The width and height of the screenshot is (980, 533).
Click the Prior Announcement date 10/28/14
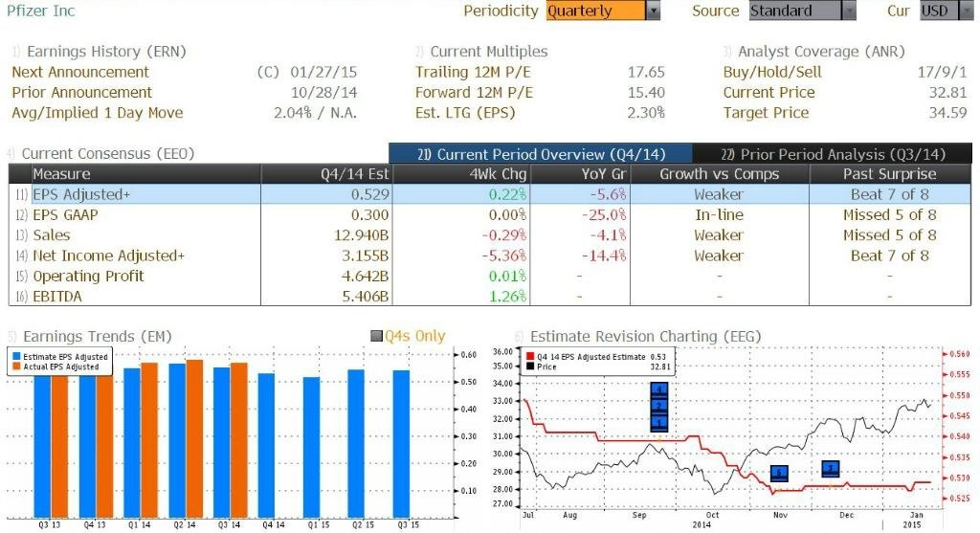point(323,93)
